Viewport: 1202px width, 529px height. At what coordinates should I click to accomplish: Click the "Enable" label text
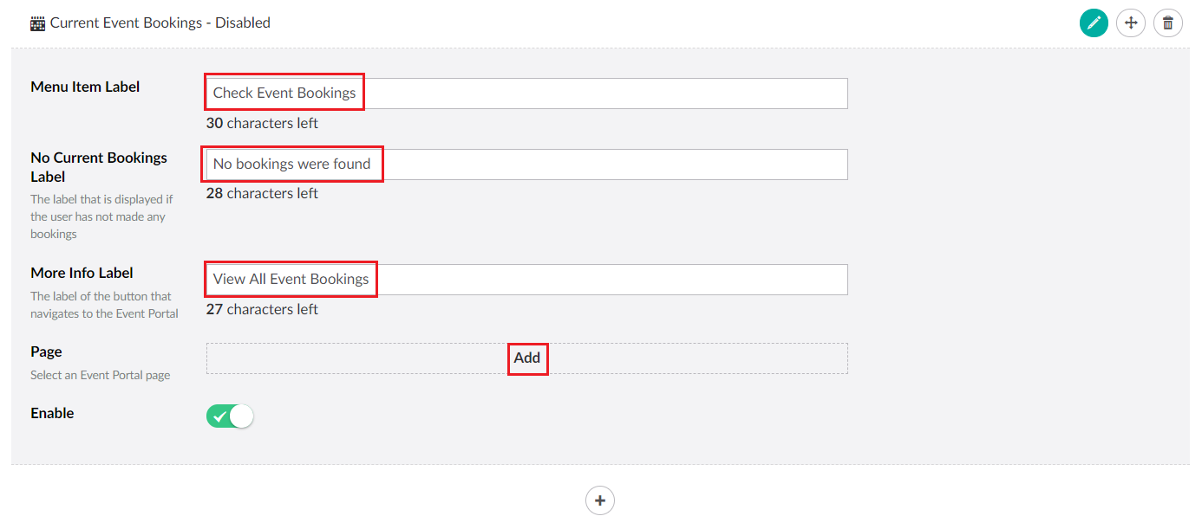click(52, 413)
